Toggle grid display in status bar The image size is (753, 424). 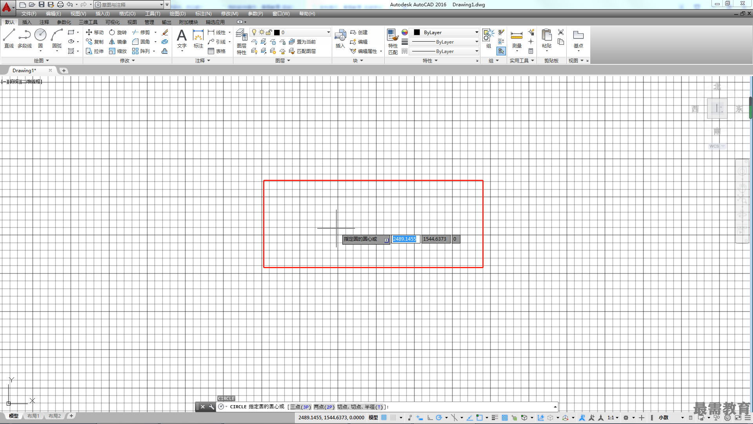point(384,417)
